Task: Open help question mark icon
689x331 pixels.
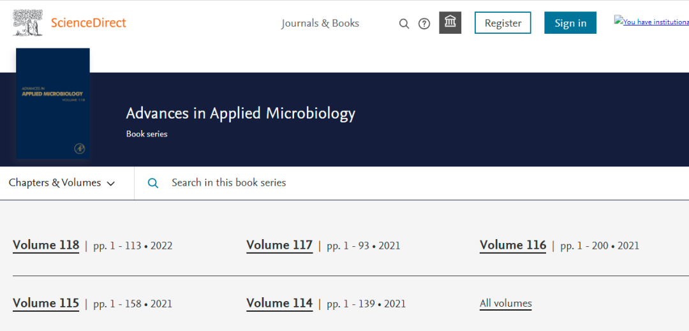Action: [424, 24]
